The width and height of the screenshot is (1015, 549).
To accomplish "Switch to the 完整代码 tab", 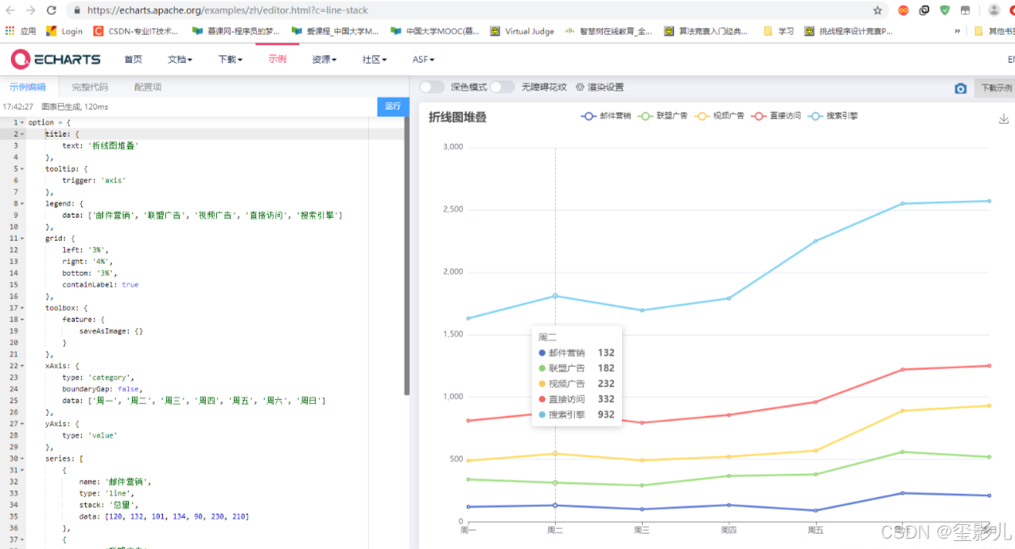I will (x=91, y=87).
